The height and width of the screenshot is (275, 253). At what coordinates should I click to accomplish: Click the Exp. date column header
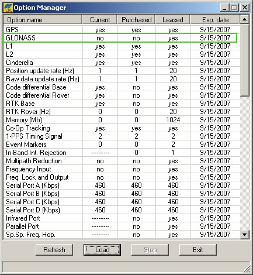point(215,20)
